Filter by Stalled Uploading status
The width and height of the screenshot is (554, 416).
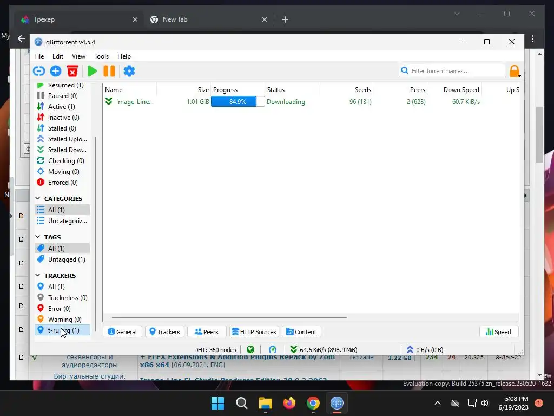(x=63, y=139)
